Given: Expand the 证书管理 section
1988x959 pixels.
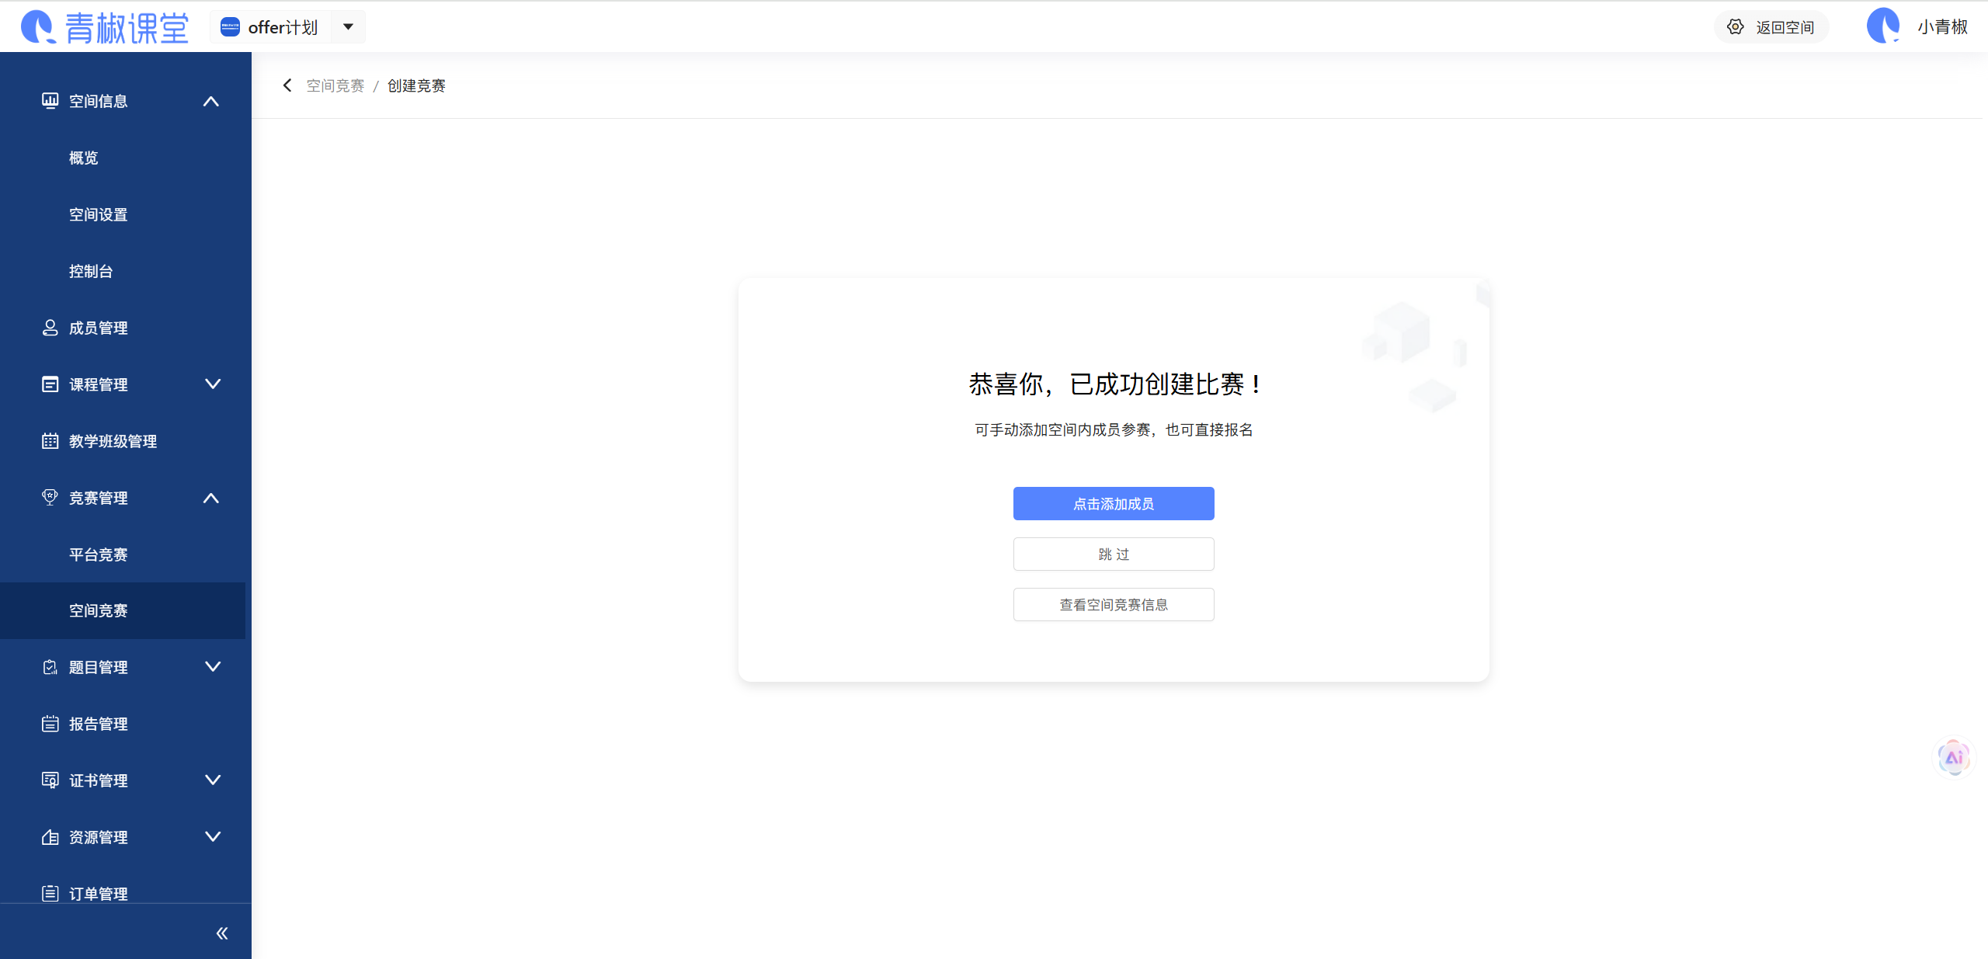Looking at the screenshot, I should click(x=211, y=780).
